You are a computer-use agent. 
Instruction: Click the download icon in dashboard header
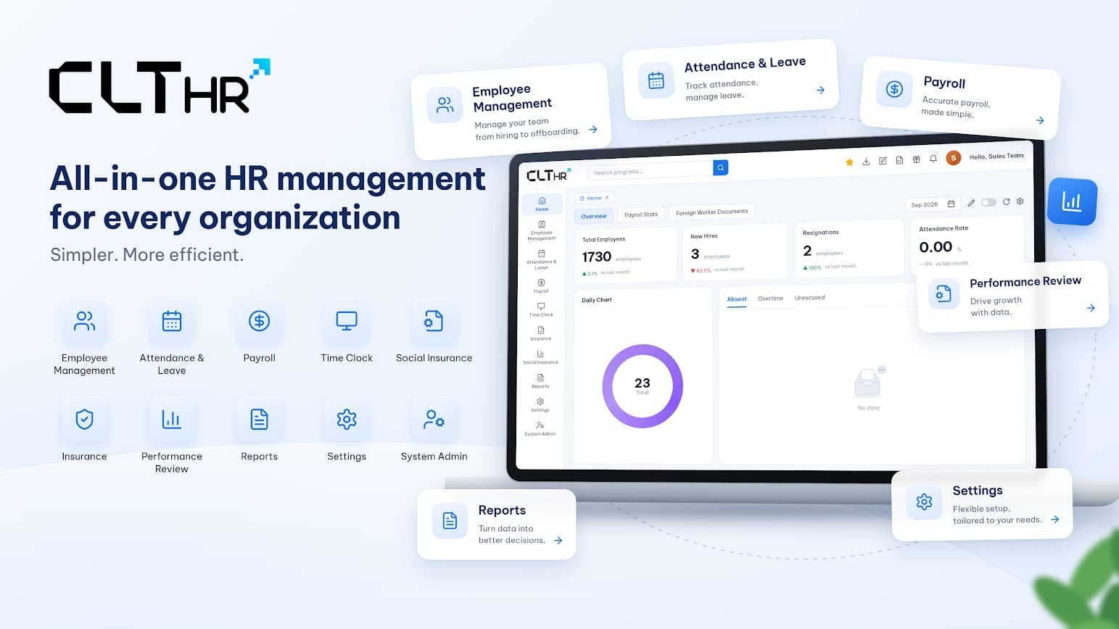click(866, 162)
